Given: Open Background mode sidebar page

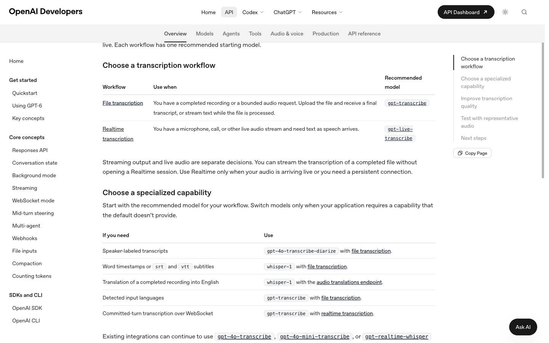Looking at the screenshot, I should 34,175.
